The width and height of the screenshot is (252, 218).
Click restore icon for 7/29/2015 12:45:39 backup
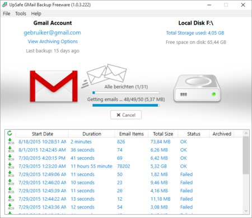pos(11,191)
